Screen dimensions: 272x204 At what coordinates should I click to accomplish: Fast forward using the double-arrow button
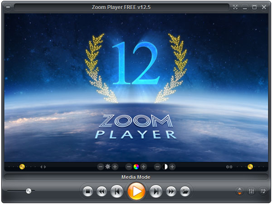171,191
